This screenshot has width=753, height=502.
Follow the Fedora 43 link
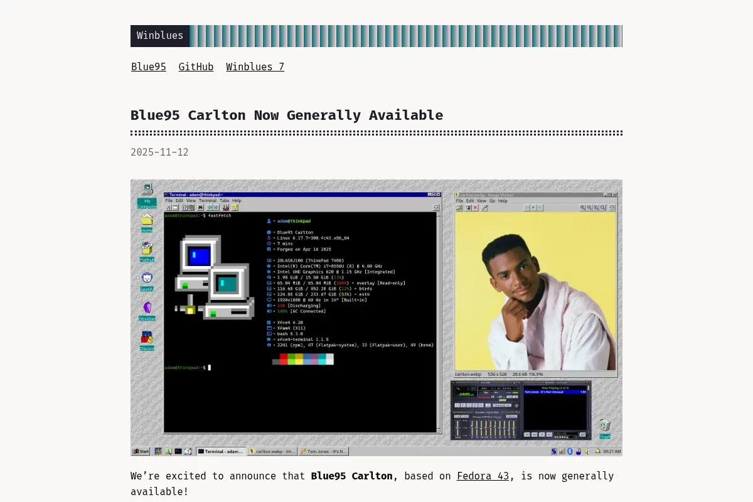click(483, 476)
